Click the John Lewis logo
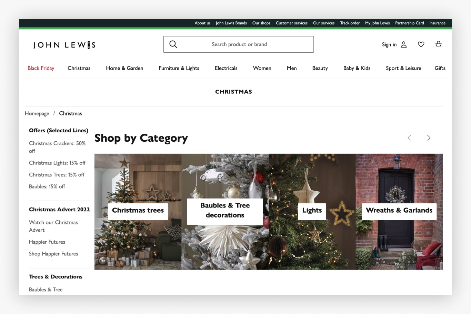 pos(64,44)
